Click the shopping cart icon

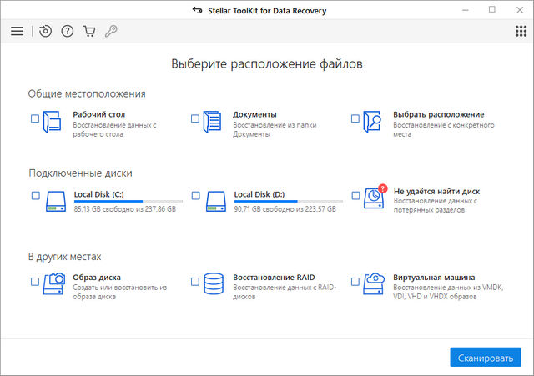(x=89, y=32)
